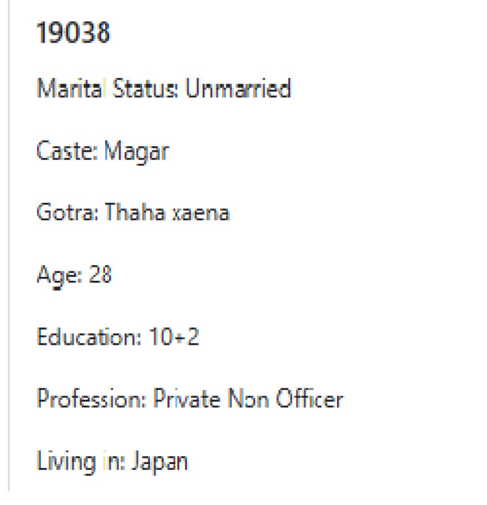Click the profile ID 19038
The width and height of the screenshot is (487, 505).
[73, 34]
